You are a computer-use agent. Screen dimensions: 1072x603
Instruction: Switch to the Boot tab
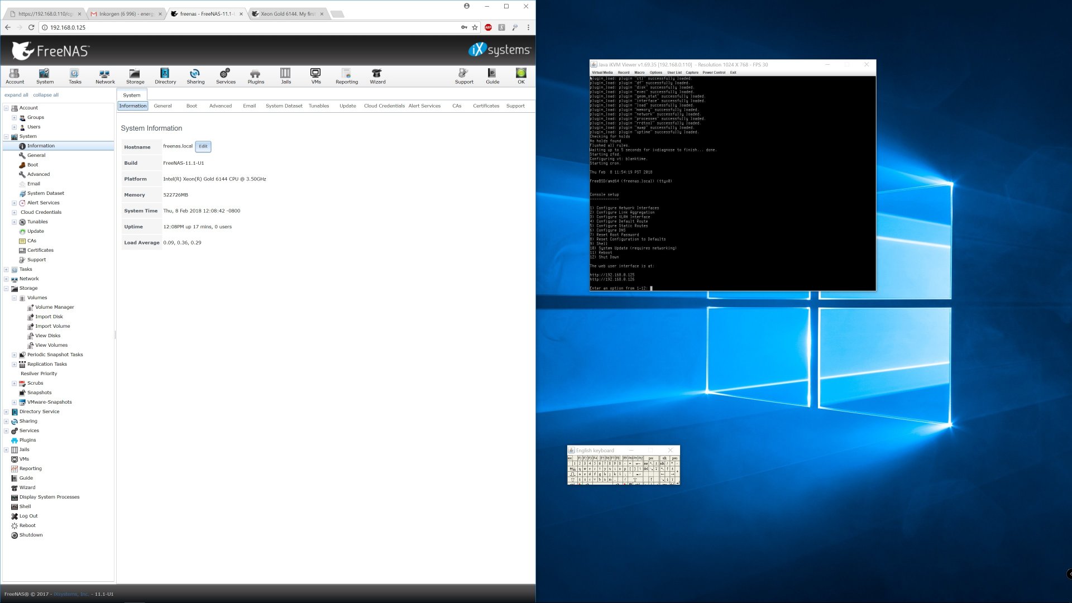tap(192, 106)
